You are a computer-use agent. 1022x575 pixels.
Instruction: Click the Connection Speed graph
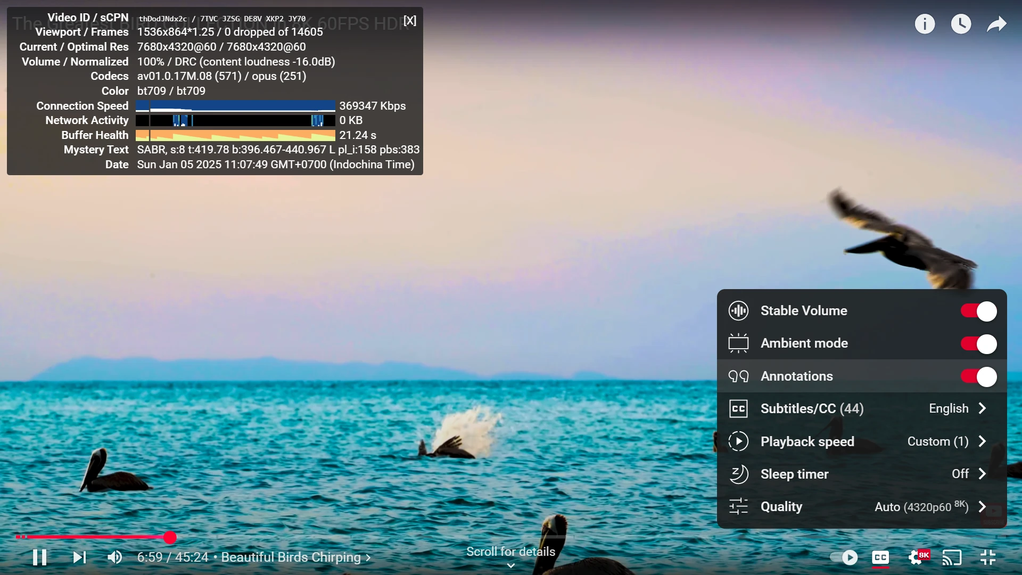236,106
